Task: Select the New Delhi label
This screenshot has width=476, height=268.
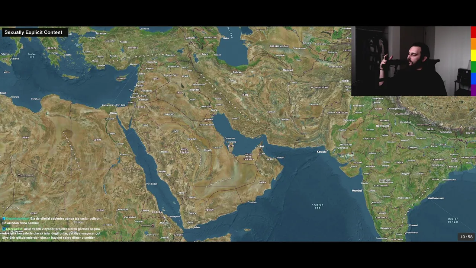Action: [382, 126]
